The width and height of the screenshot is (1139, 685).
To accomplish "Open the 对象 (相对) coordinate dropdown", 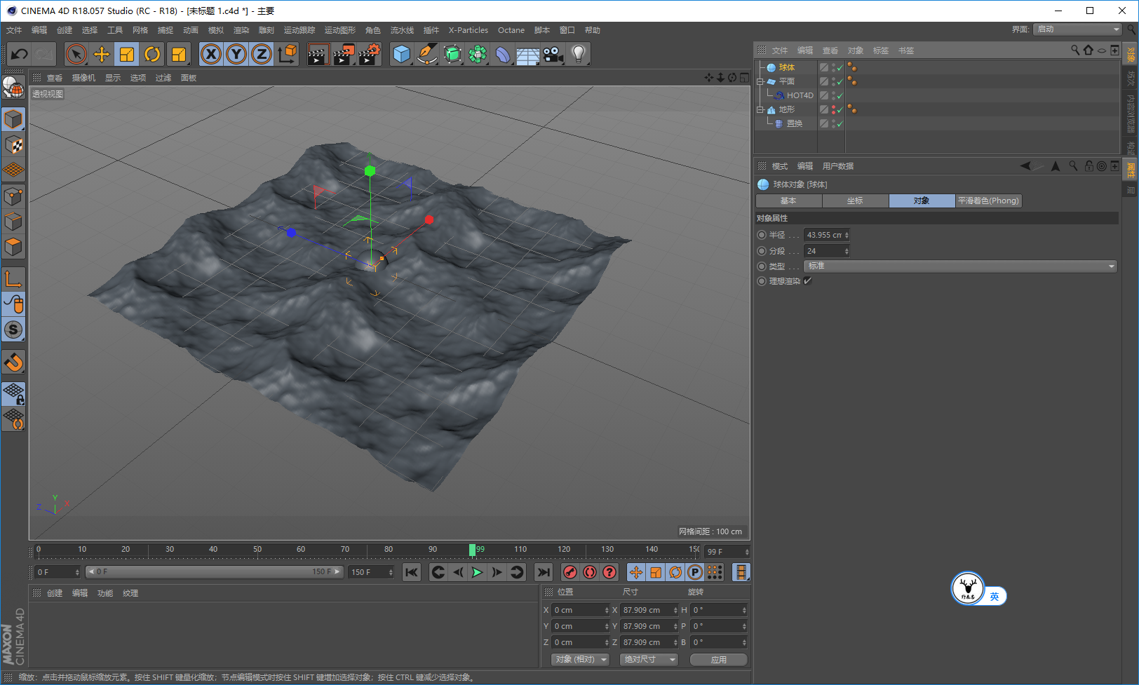I will [580, 659].
